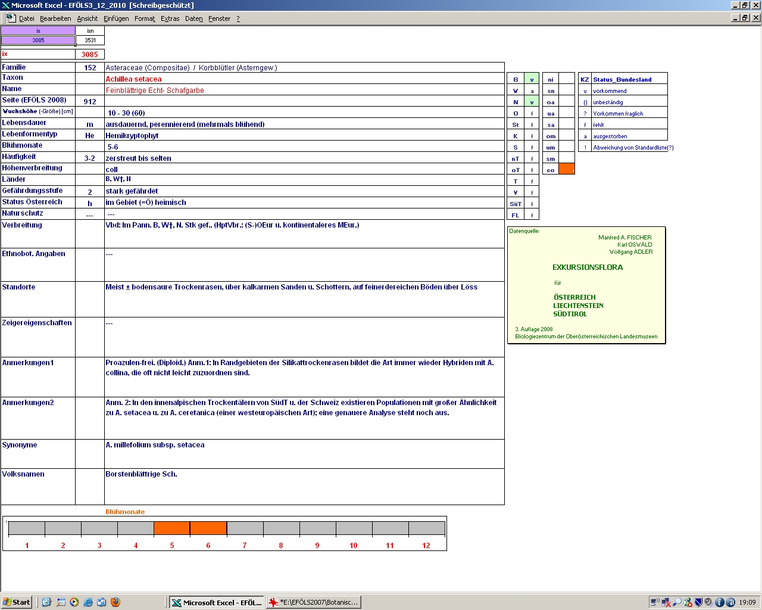The height and width of the screenshot is (610, 762).
Task: Click the taxon name 'Achillea setacea'
Action: click(x=133, y=79)
